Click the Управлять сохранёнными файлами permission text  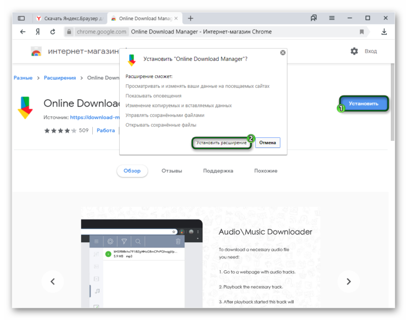pyautogui.click(x=165, y=115)
